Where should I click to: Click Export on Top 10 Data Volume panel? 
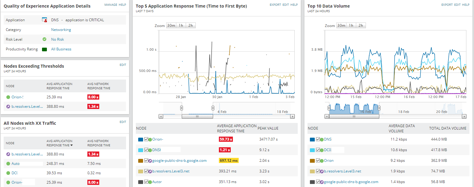click(447, 5)
